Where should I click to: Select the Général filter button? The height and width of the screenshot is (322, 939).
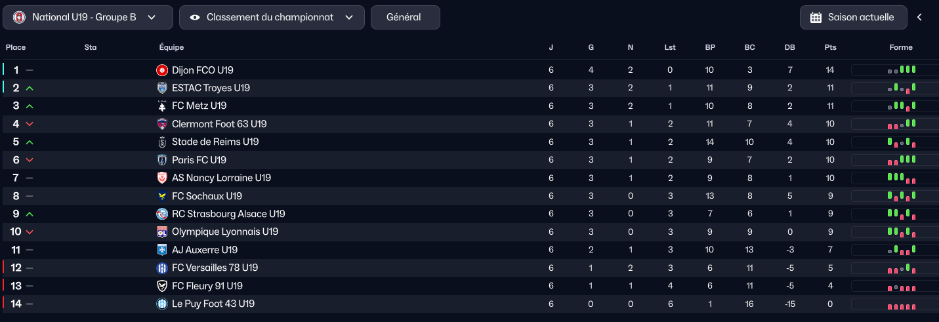pos(405,18)
